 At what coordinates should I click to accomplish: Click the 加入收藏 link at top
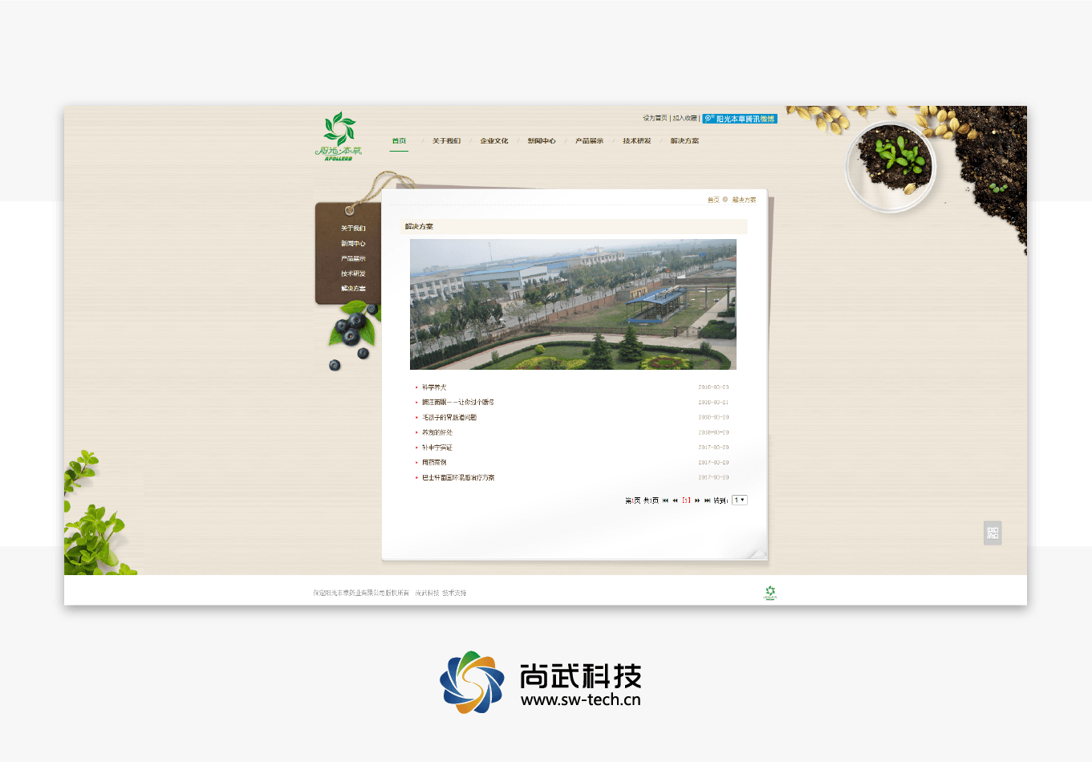click(685, 119)
